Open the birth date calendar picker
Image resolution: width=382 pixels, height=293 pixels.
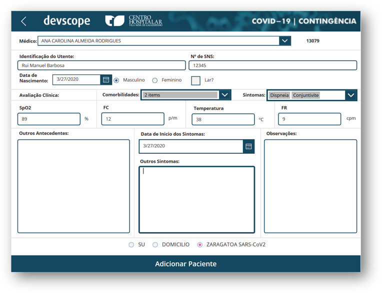[106, 80]
